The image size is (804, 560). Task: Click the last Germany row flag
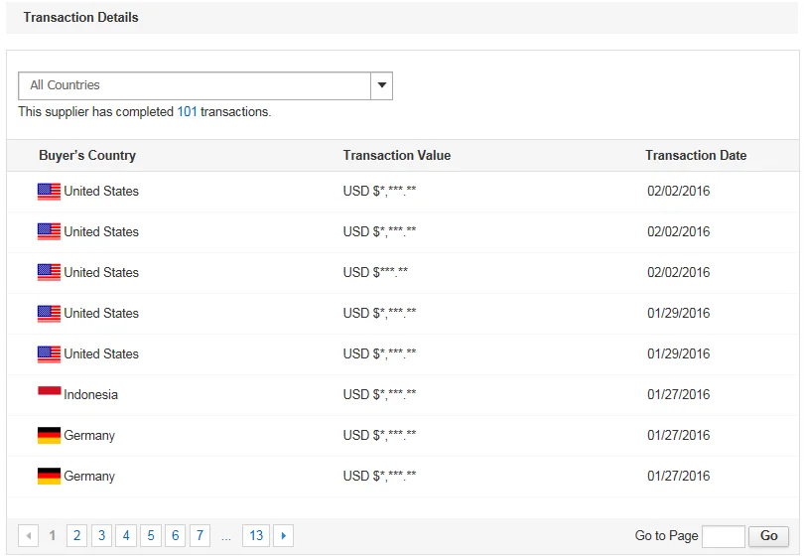(x=49, y=476)
